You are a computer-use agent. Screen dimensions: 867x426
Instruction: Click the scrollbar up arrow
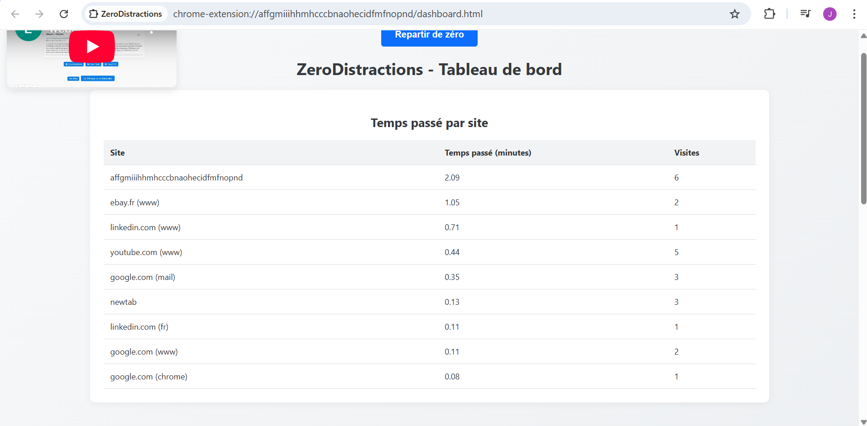[x=863, y=36]
